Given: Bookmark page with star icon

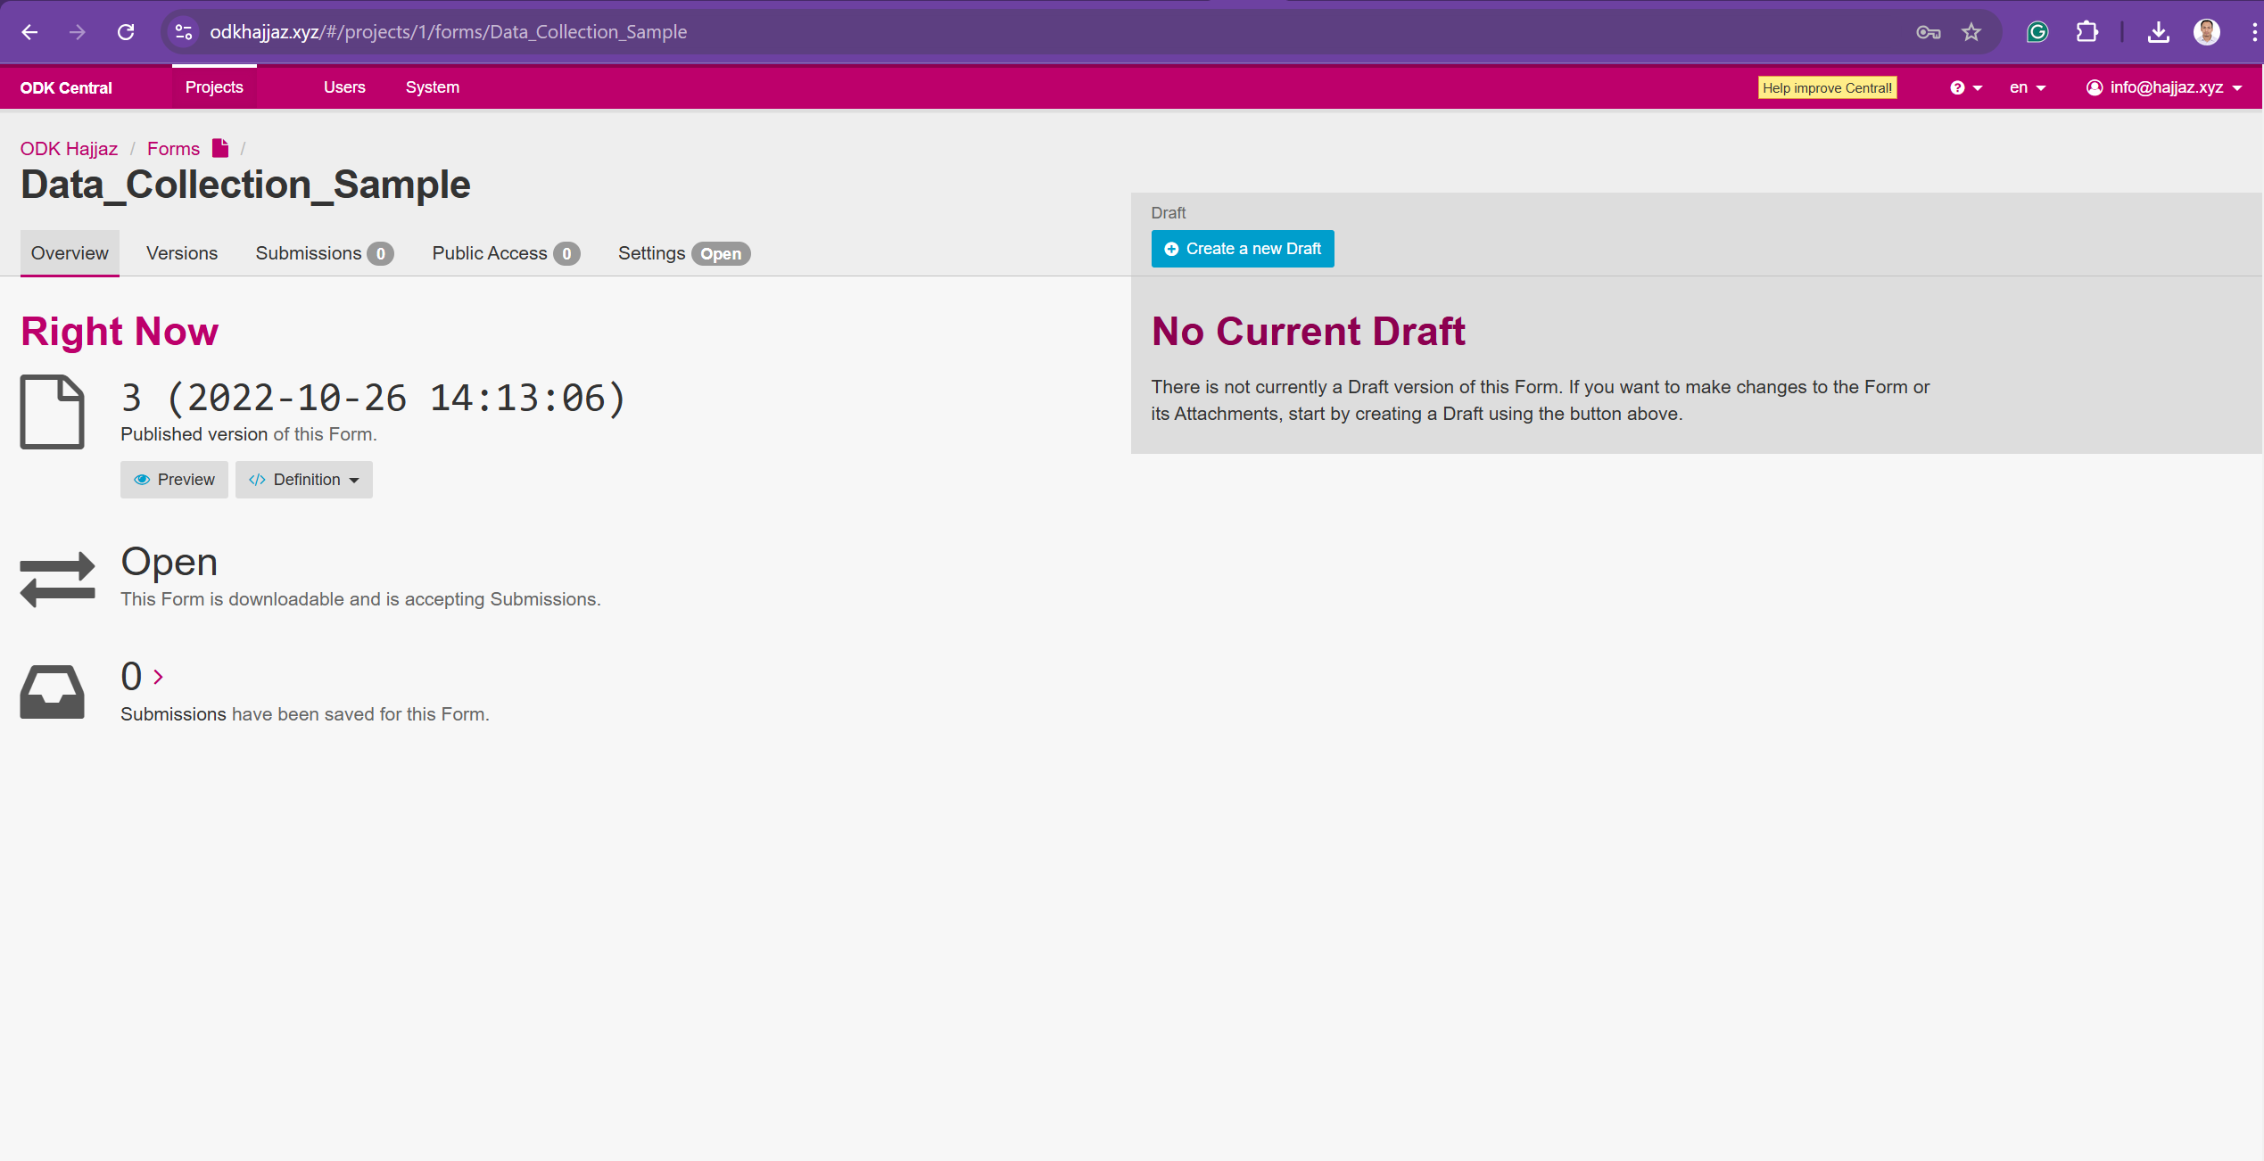Looking at the screenshot, I should pos(1971,32).
